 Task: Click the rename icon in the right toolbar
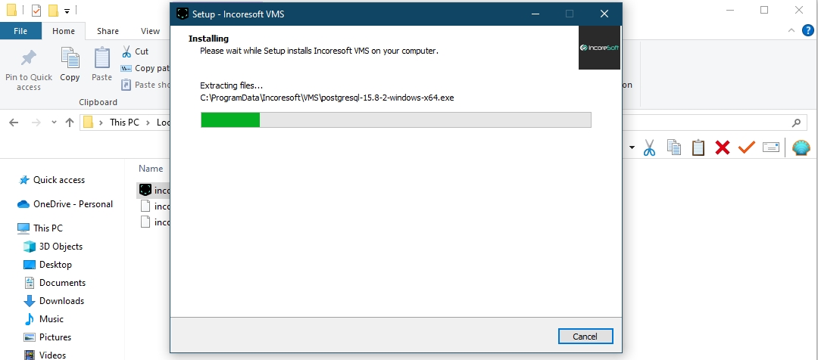771,147
